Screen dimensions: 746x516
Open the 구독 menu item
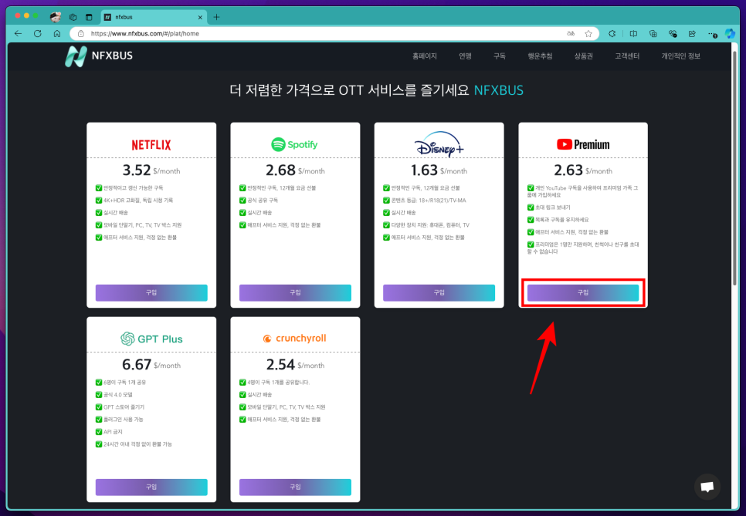point(499,56)
